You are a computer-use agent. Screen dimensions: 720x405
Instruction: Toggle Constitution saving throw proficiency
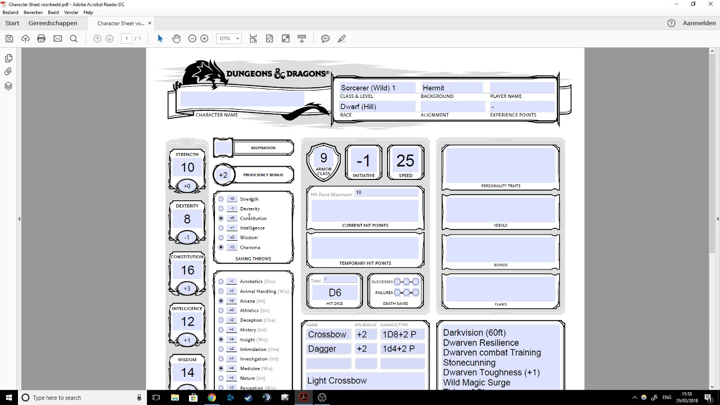(221, 218)
